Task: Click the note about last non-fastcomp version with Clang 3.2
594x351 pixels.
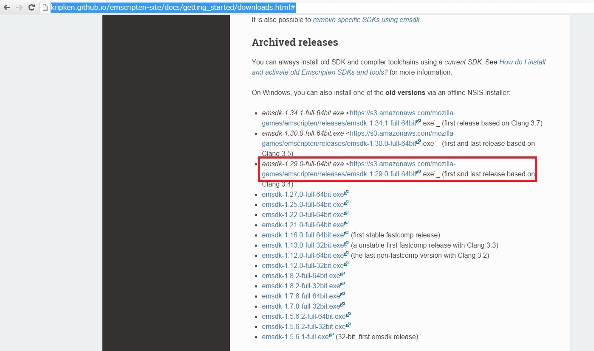Action: [420, 255]
